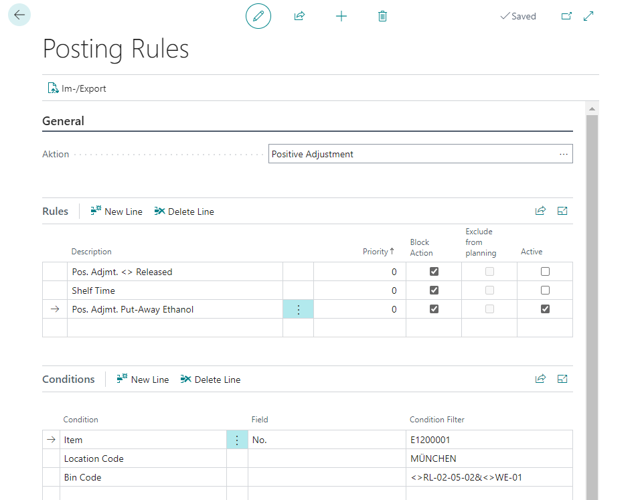Delete record using trash icon
Image resolution: width=640 pixels, height=500 pixels.
(382, 16)
